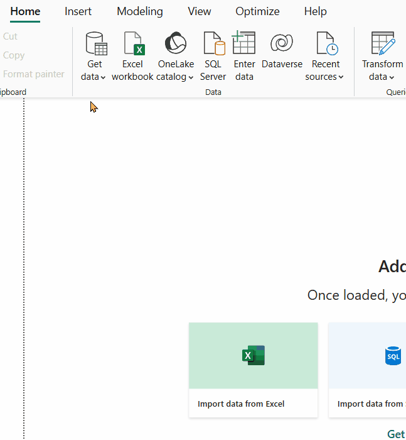Open the Excel workbook import icon
This screenshot has height=440, width=406.
point(133,44)
